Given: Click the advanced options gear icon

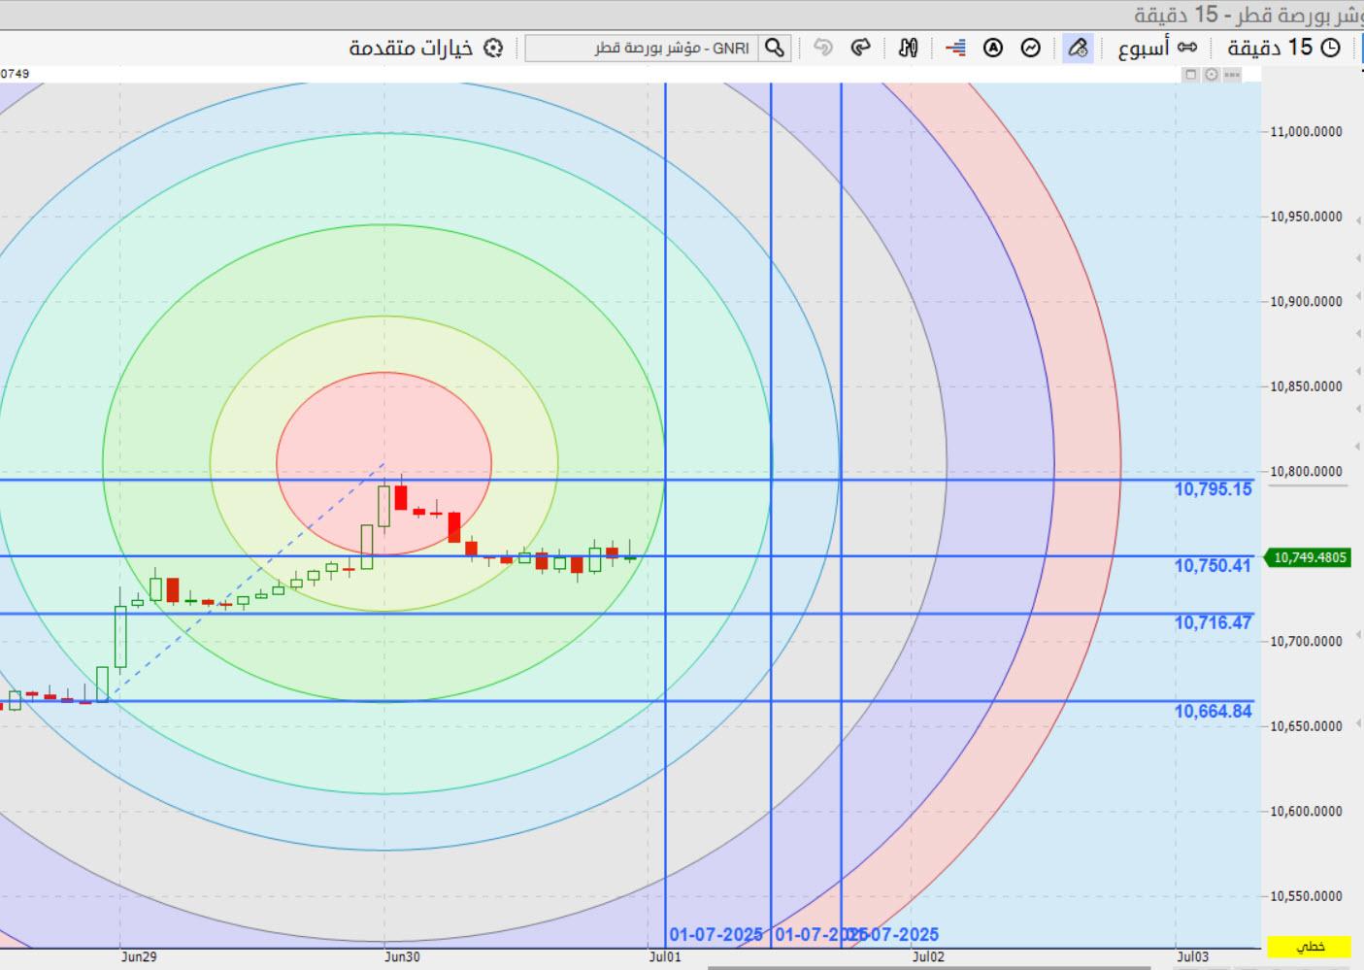Looking at the screenshot, I should pos(494,48).
